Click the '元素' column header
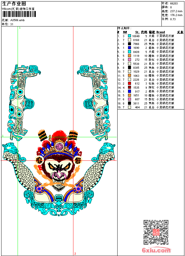Screen dimensions: 185x256 (180, 32)
